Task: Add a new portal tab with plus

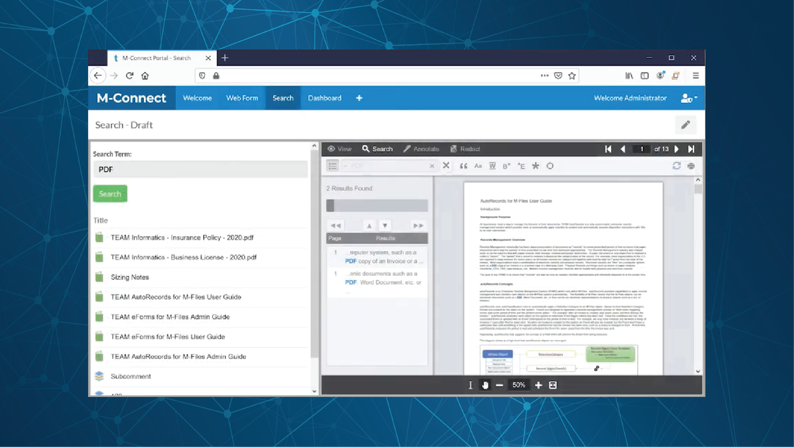Action: pos(359,99)
